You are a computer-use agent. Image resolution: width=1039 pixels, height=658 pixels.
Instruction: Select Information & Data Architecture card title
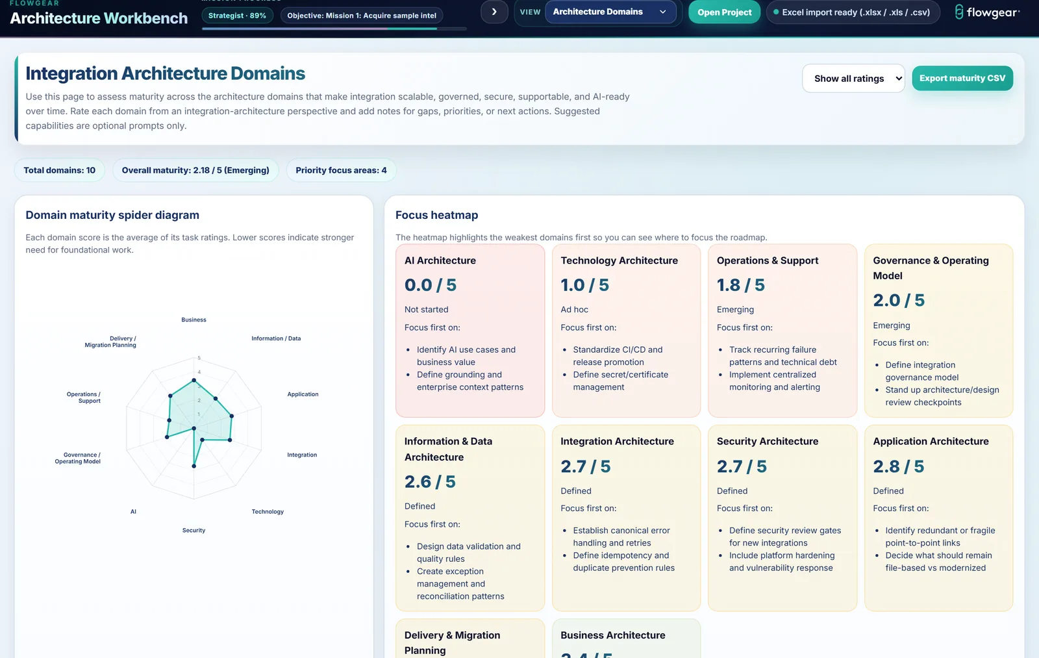tap(448, 449)
